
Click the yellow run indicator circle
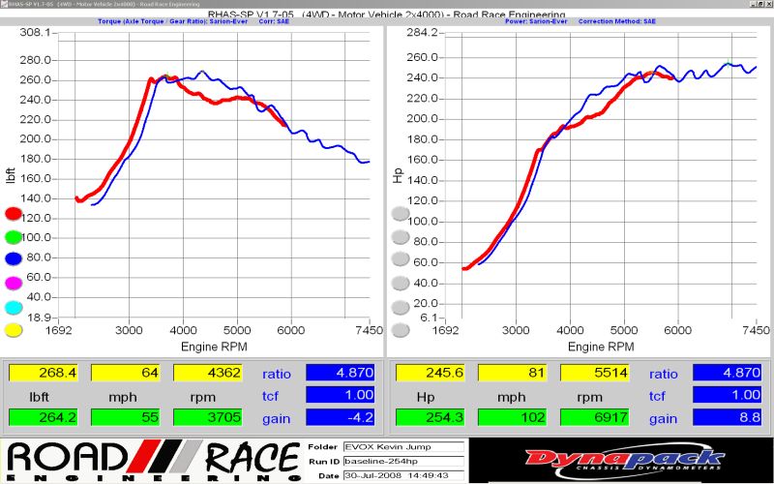click(14, 330)
